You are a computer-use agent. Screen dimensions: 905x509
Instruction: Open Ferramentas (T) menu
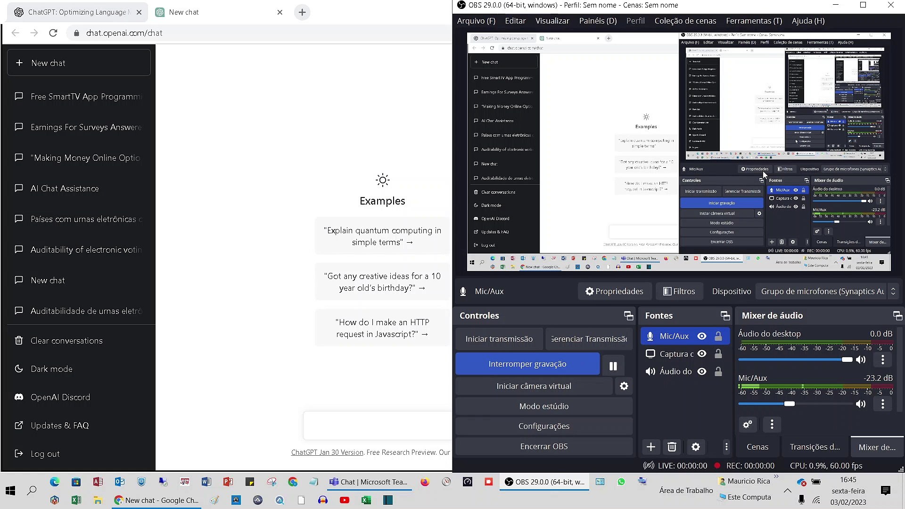[x=754, y=21]
